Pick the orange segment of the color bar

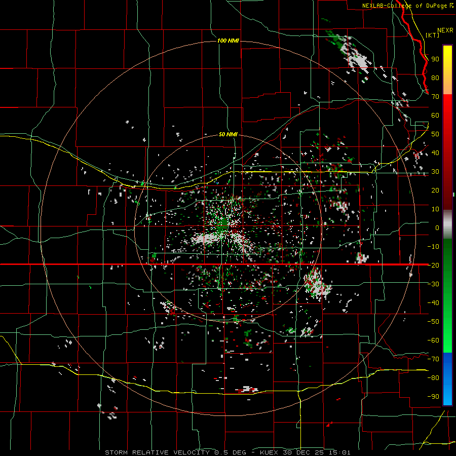[x=447, y=84]
